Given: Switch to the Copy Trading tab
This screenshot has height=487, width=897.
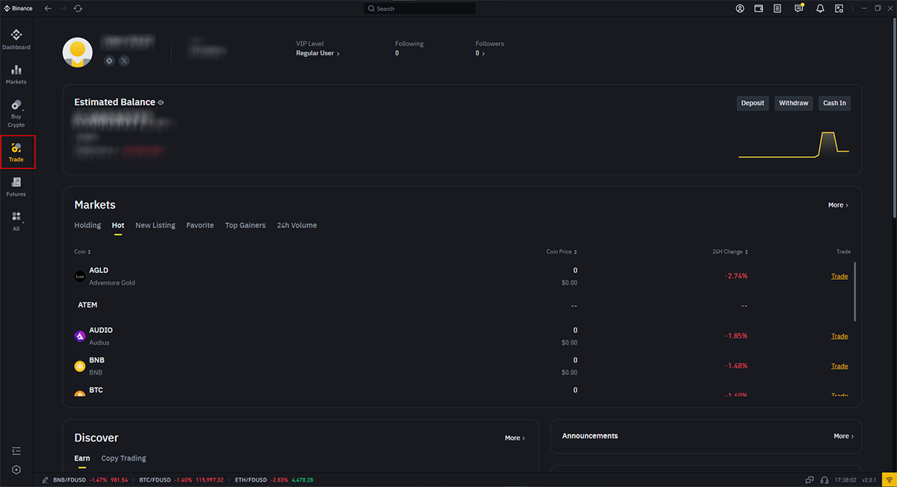Looking at the screenshot, I should [124, 459].
